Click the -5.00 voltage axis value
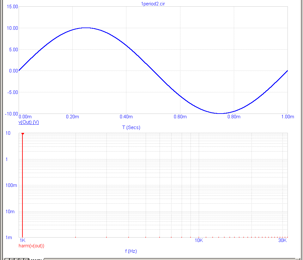Screen dimensions: 303x260 click(13, 92)
